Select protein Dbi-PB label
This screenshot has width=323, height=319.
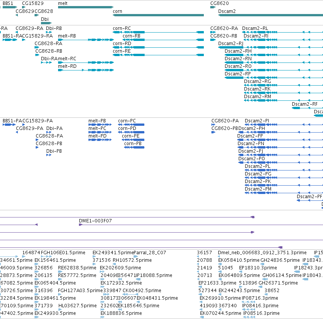click(54, 151)
